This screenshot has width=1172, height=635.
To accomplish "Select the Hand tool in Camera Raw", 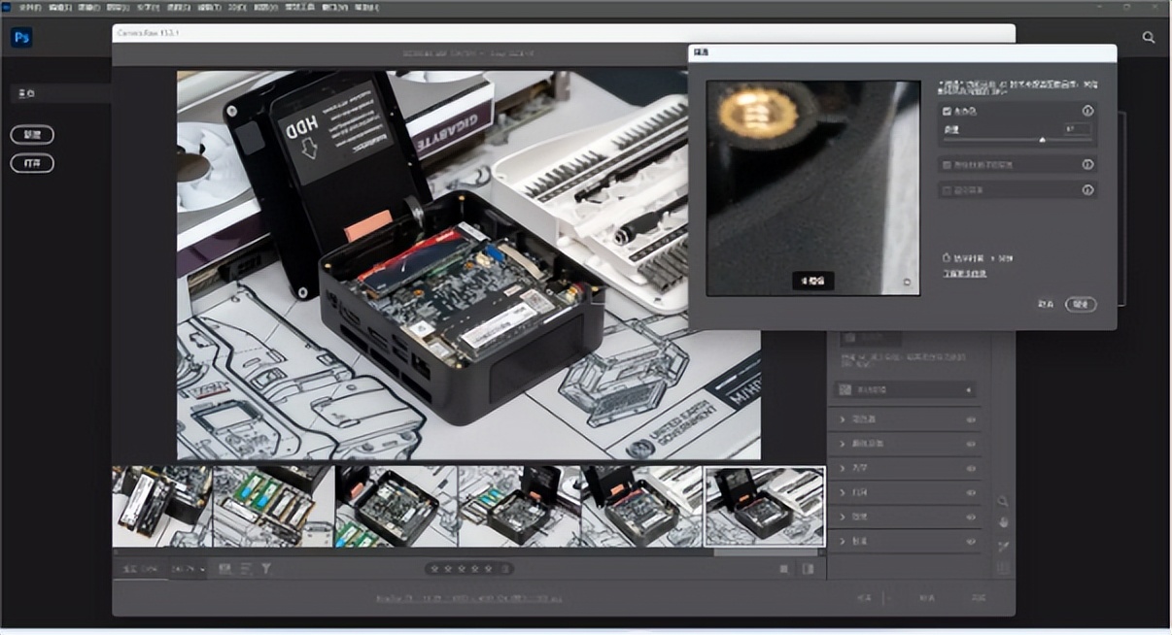I will (1003, 522).
